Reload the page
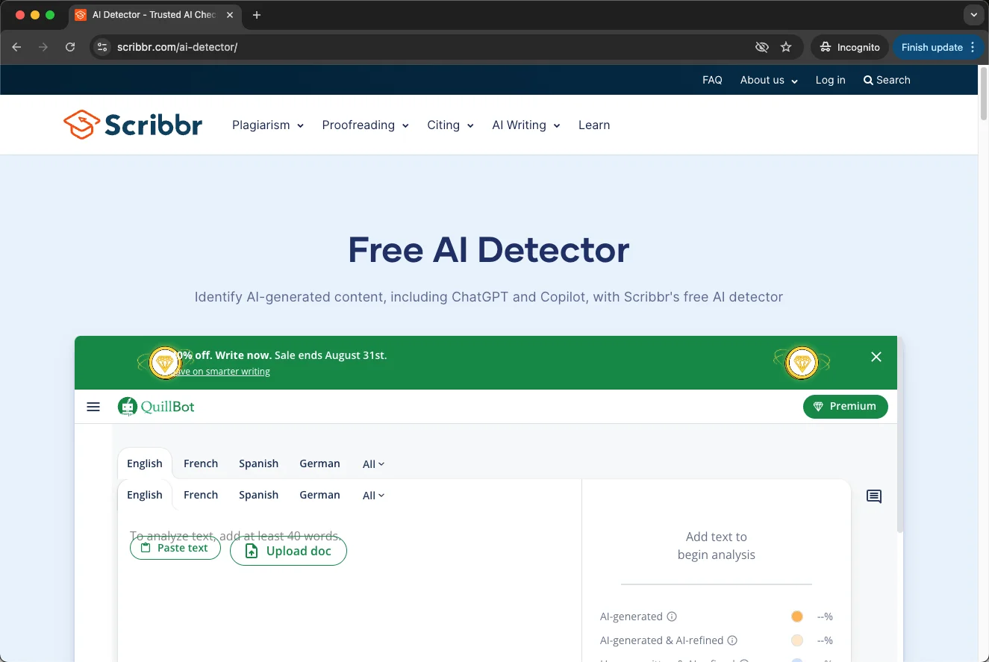 pos(70,47)
